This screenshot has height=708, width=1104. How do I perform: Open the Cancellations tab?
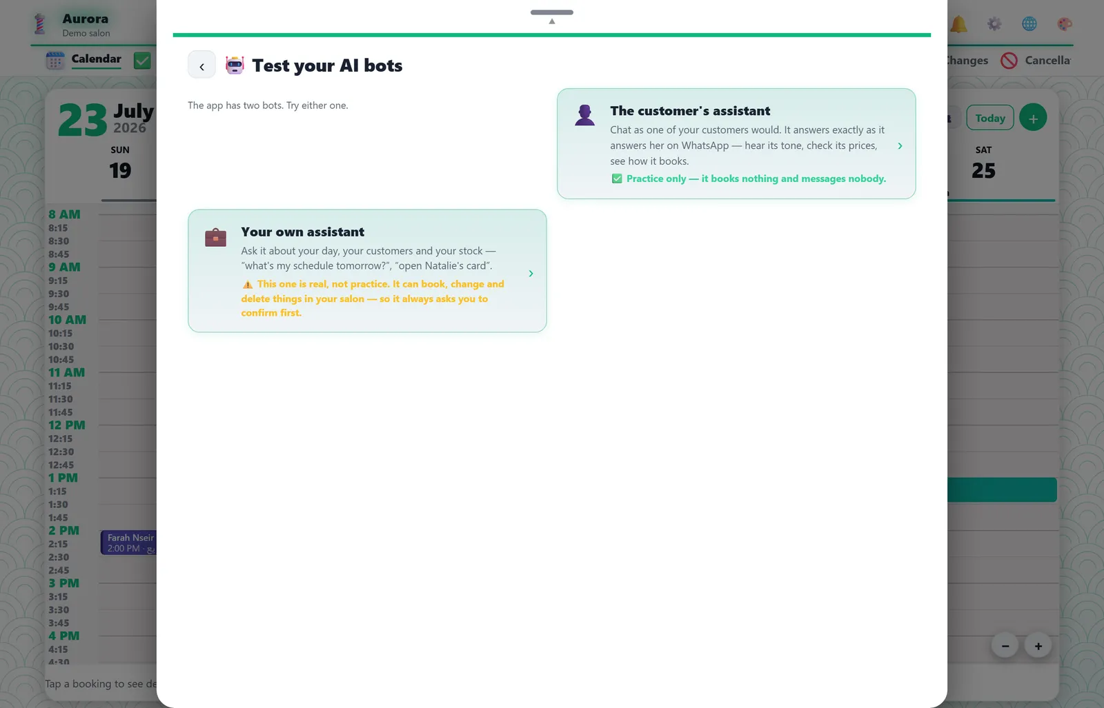tap(1047, 60)
